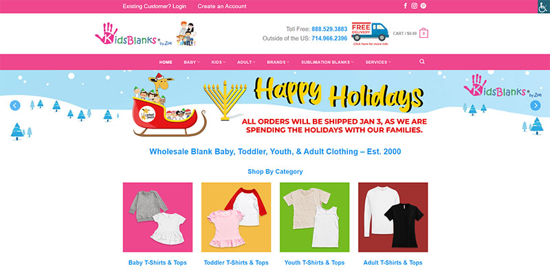Go to the Home menu item

coord(166,62)
